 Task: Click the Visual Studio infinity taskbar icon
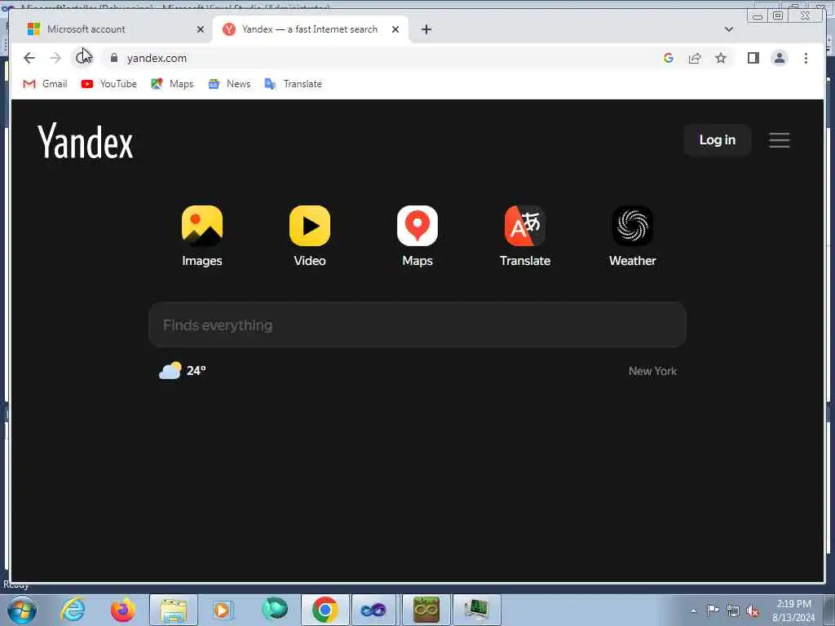pos(373,610)
